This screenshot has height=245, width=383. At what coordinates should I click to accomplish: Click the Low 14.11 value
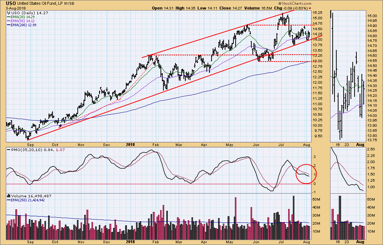[x=207, y=8]
